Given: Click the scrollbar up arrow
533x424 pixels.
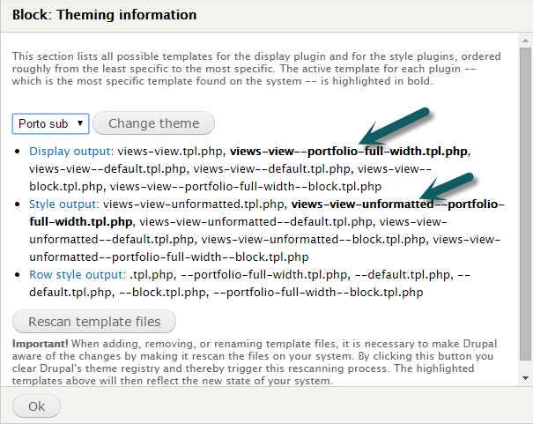Looking at the screenshot, I should coord(525,39).
